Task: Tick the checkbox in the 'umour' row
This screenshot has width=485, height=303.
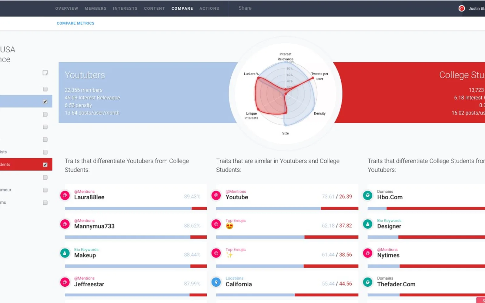Action: pos(45,190)
